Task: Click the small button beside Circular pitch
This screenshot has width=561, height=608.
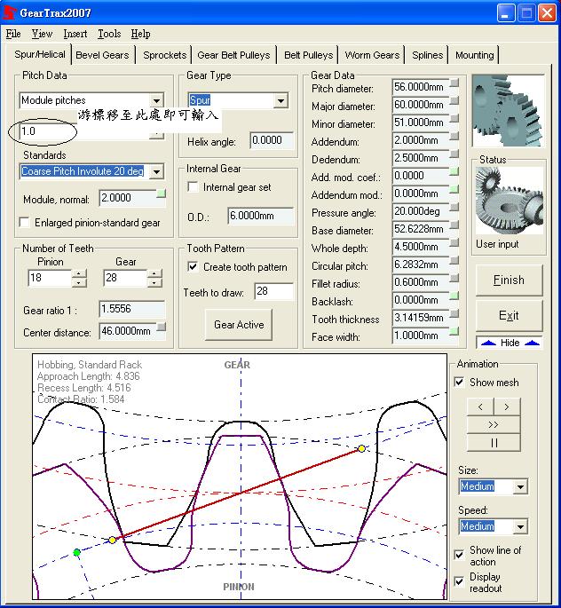Action: [x=454, y=260]
